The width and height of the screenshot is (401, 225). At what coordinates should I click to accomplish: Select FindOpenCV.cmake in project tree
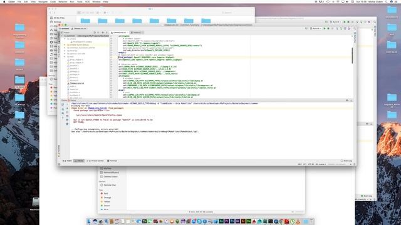[81, 42]
